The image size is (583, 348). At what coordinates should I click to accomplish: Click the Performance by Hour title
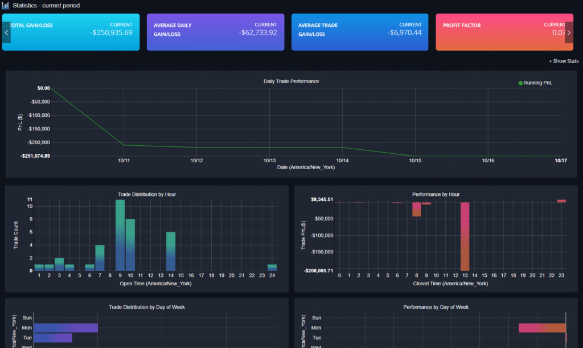tap(436, 194)
